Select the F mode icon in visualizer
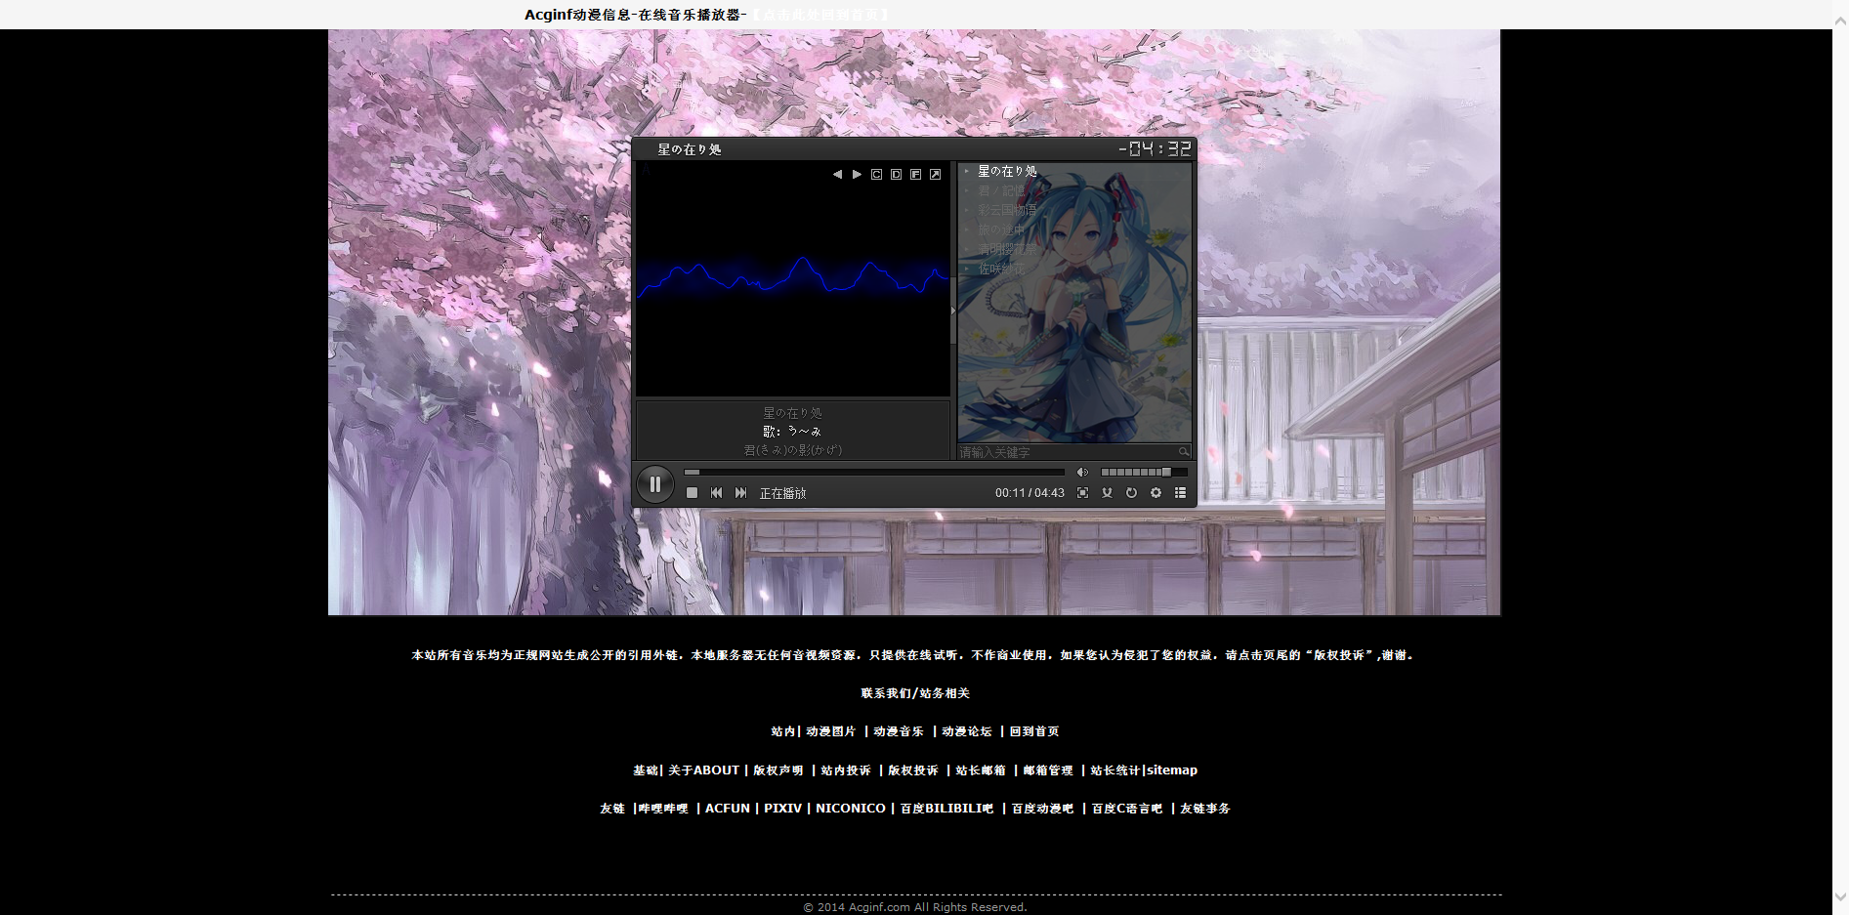Screen dimensions: 1849x915 tap(915, 175)
